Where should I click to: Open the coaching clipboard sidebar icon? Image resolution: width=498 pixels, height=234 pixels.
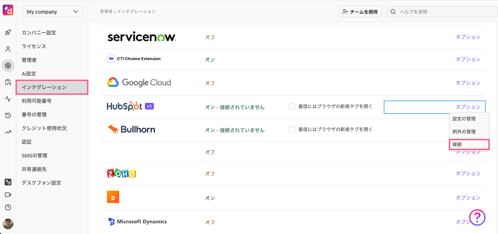coord(8,82)
